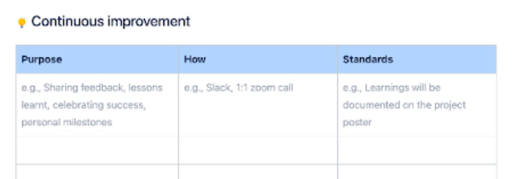Click the column border between Purpose and How headers
Screen dimensions: 514x179
click(178, 59)
